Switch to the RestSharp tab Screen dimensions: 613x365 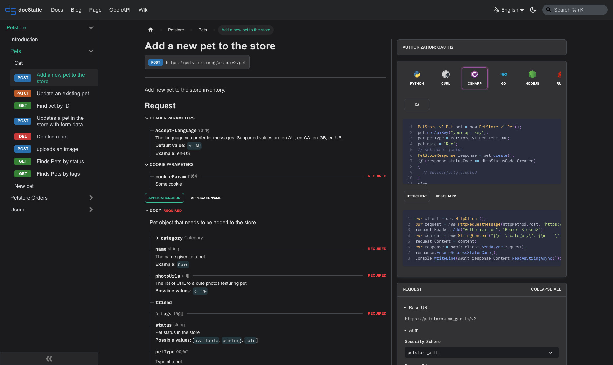tap(445, 196)
